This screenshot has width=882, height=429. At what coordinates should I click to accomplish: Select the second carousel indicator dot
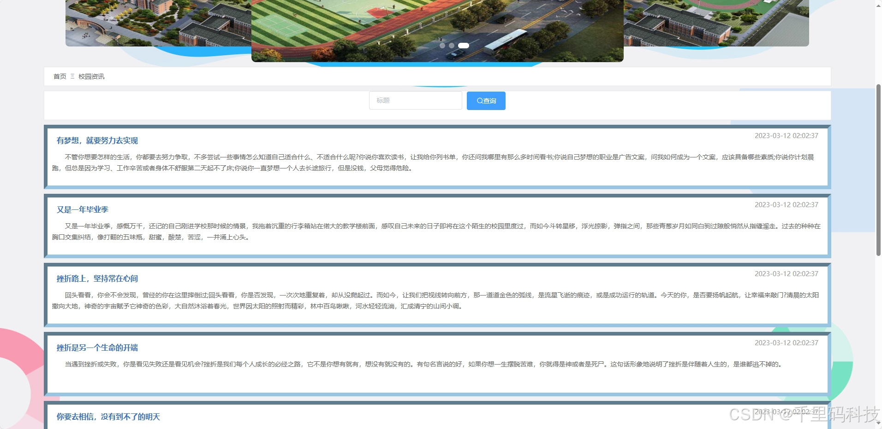pos(452,46)
